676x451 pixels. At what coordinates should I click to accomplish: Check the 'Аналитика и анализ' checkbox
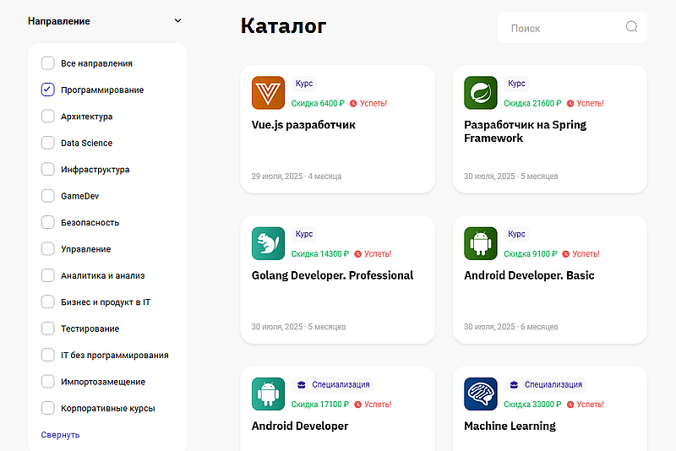coord(48,275)
